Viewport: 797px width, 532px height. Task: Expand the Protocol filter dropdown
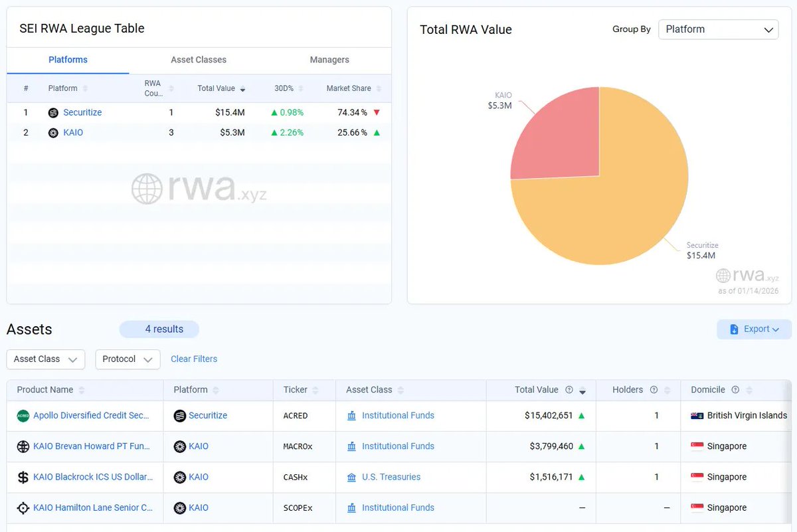[128, 359]
